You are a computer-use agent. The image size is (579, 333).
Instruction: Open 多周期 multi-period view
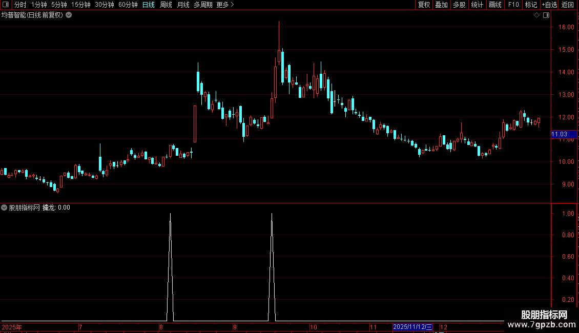[x=203, y=5]
